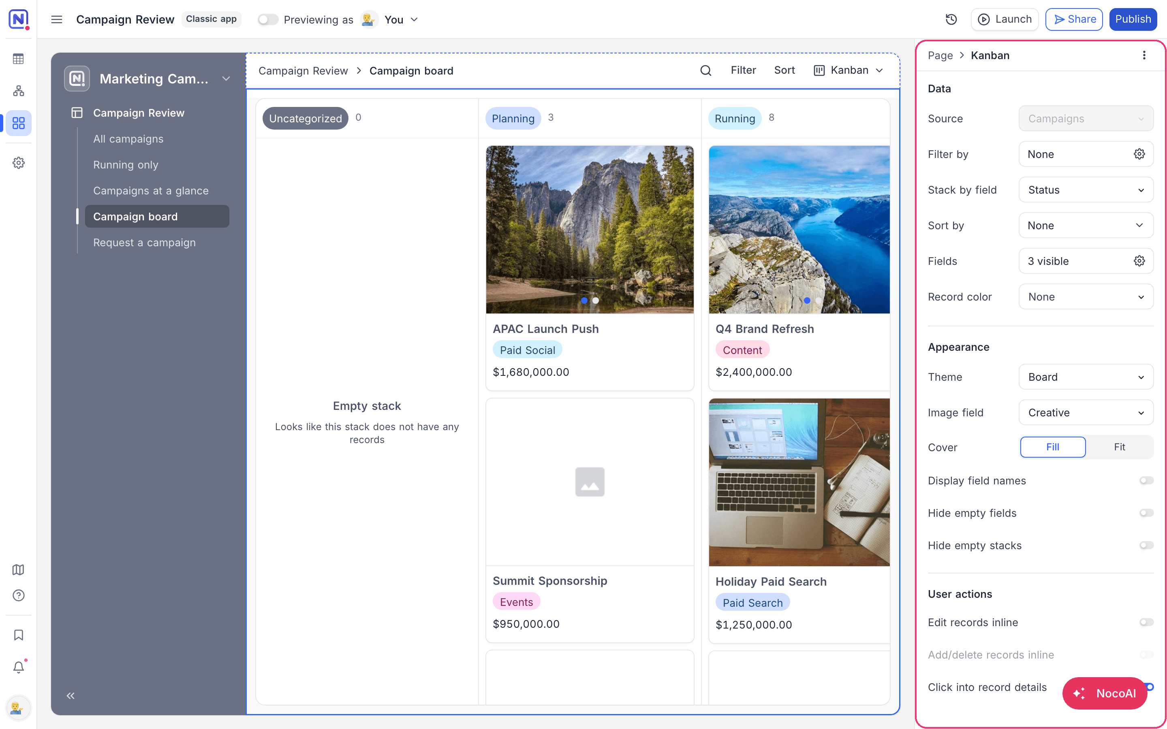Open the All campaigns page

[128, 139]
